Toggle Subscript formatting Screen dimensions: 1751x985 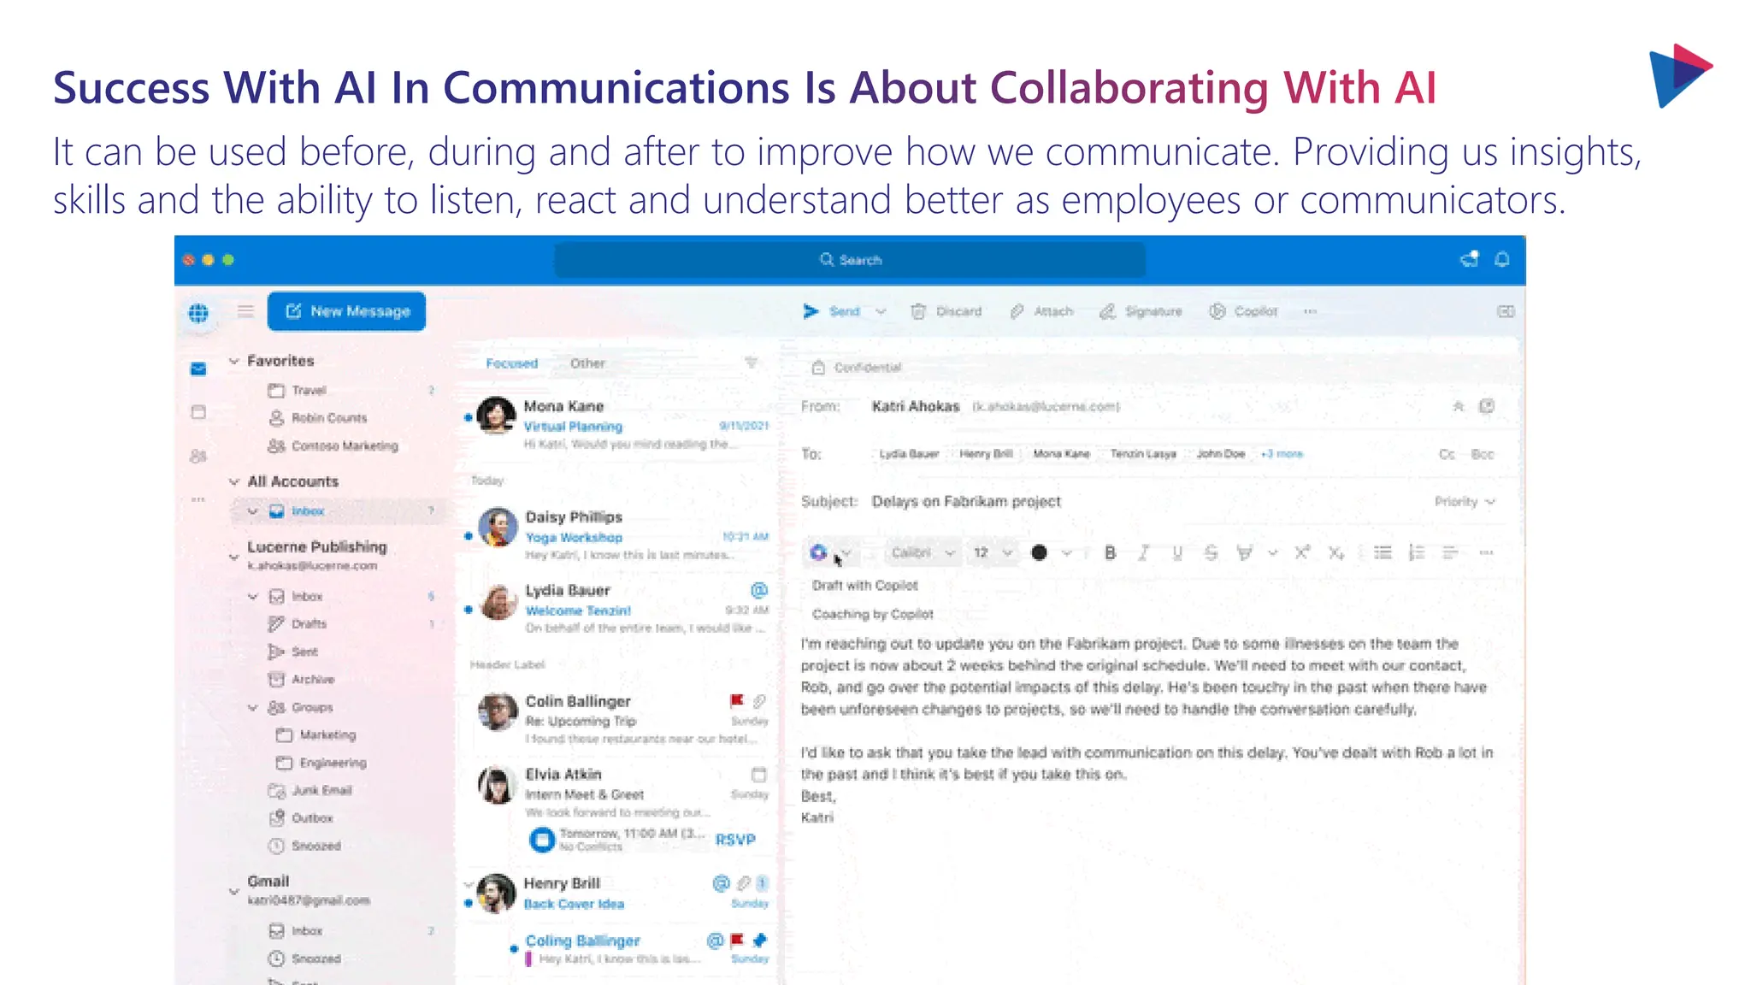coord(1336,553)
